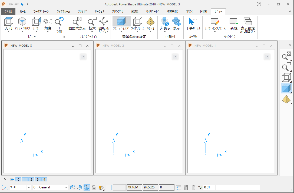Select the Z principal plane icon

[87, 187]
